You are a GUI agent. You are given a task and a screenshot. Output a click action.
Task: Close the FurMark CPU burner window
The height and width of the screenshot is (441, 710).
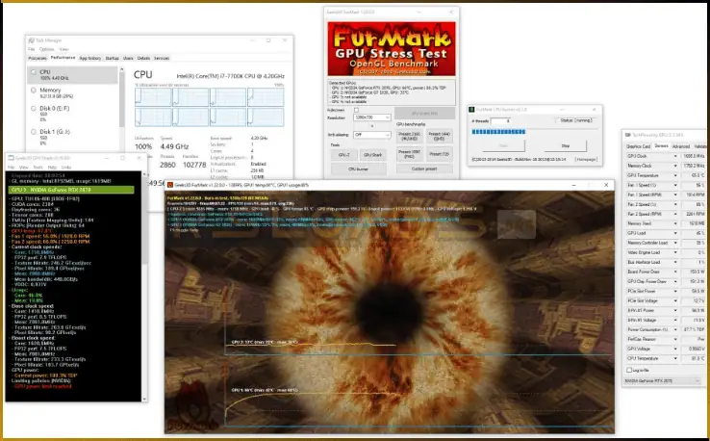[595, 109]
